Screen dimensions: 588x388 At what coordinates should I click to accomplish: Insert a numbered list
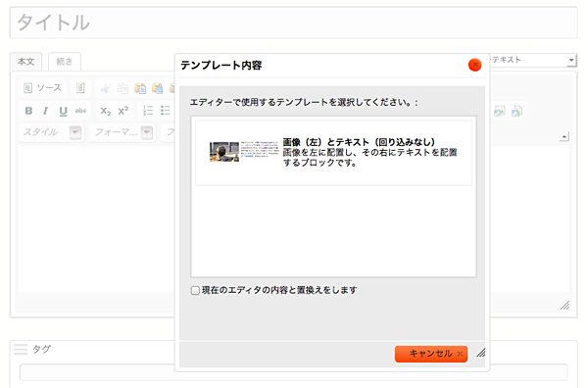coord(148,111)
